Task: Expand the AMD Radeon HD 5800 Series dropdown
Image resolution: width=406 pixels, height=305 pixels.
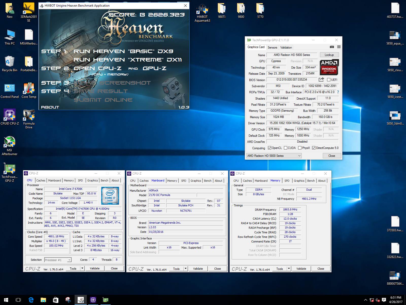Action: point(274,156)
